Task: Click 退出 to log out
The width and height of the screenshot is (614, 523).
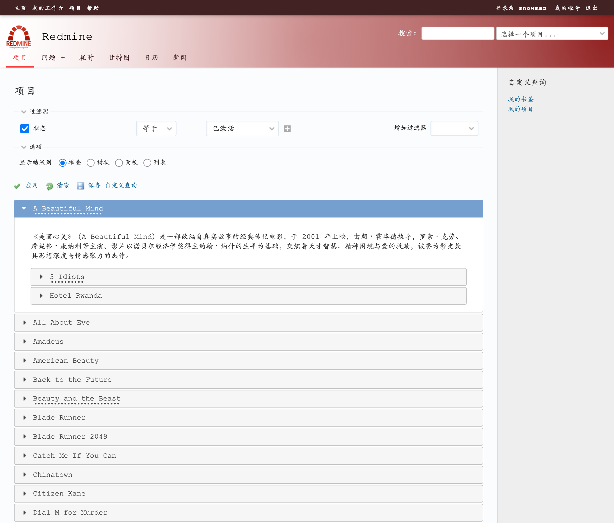Action: point(592,8)
